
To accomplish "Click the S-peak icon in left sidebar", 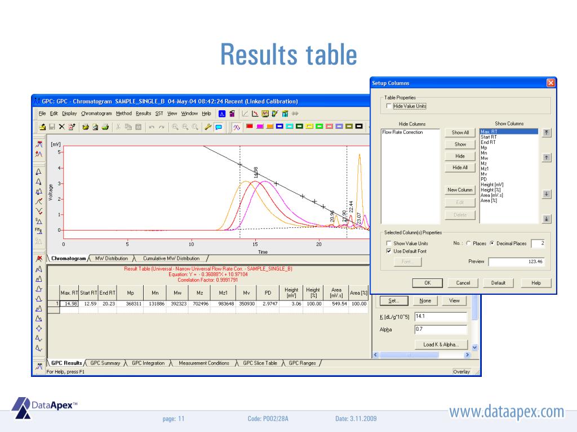I will point(39,220).
